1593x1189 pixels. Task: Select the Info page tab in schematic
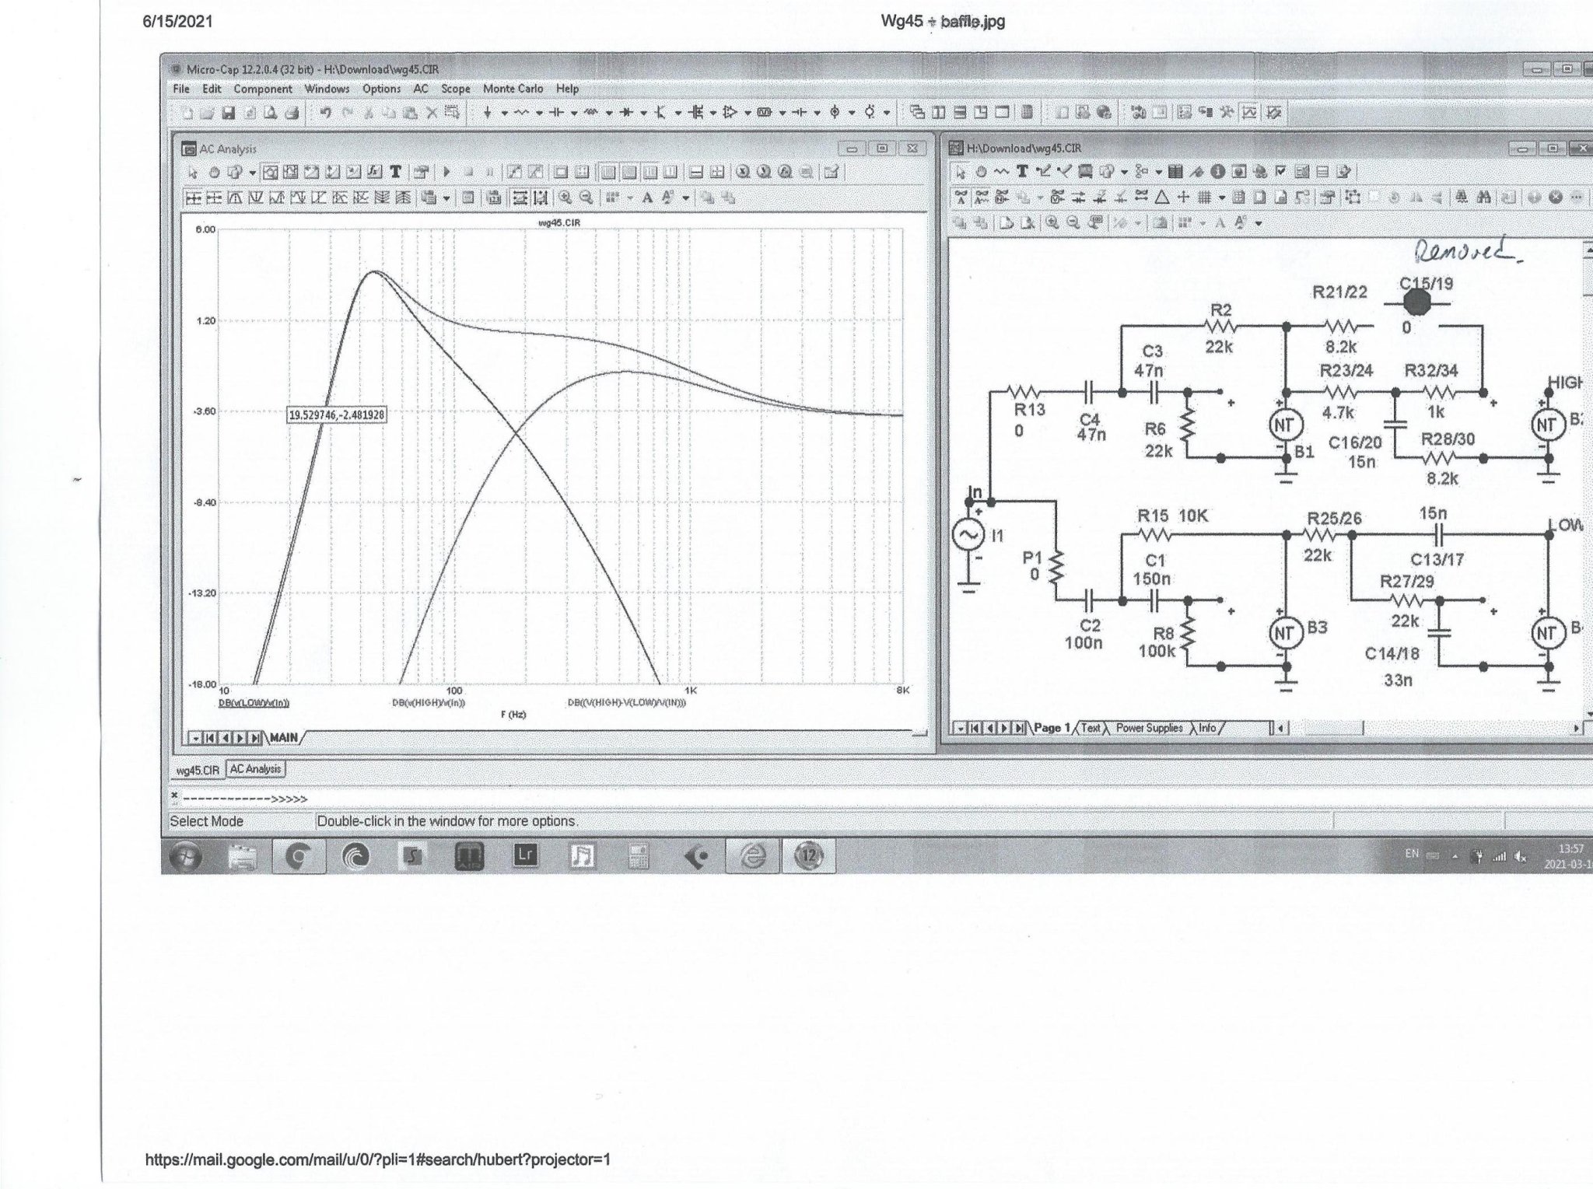click(1207, 729)
